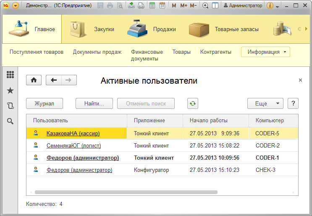
Task: Open the sidebar search magnifier icon
Action: [x=10, y=121]
